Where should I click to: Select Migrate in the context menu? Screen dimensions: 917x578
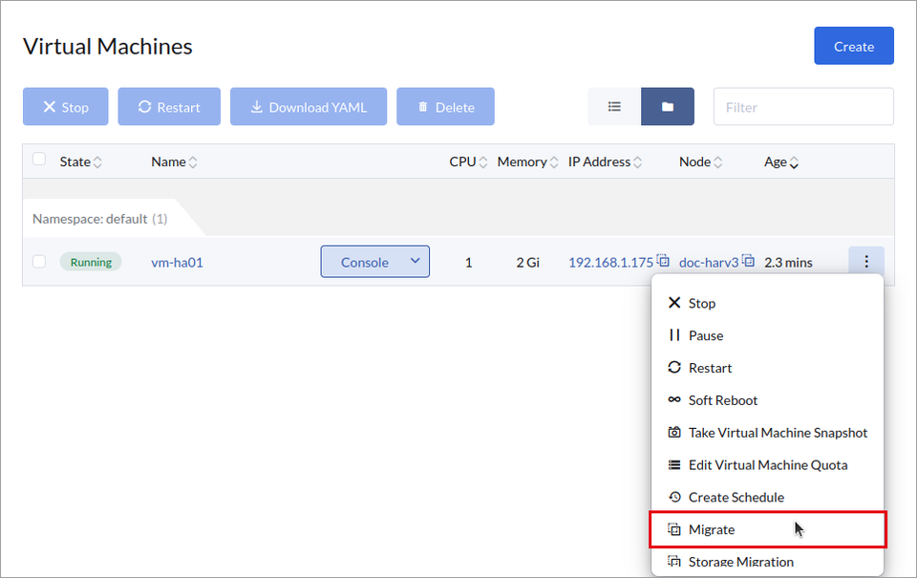pos(767,529)
